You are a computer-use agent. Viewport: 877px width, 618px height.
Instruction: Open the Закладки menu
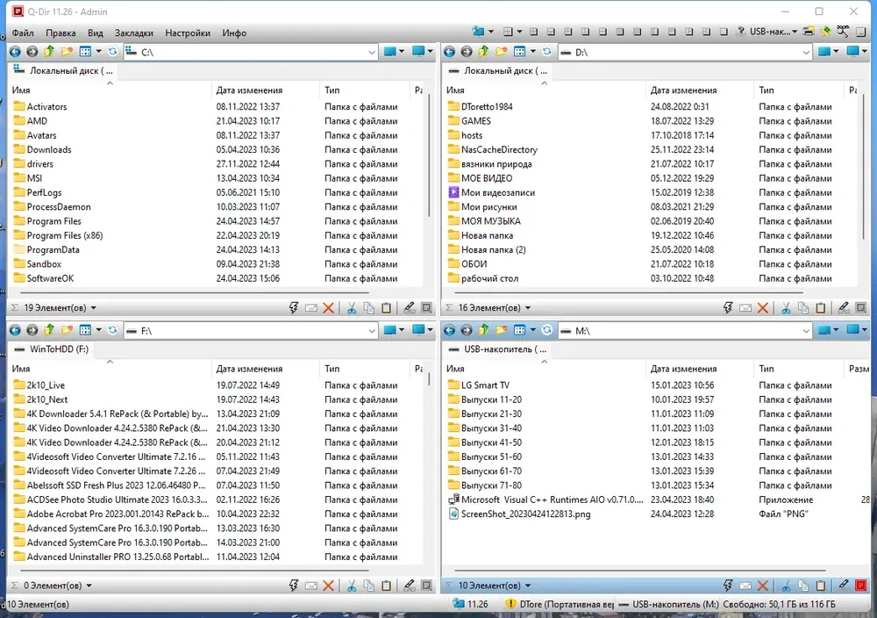(x=133, y=33)
